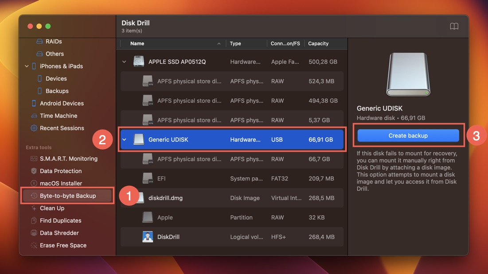488x274 pixels.
Task: Open Recent Sessions
Action: [x=62, y=128]
